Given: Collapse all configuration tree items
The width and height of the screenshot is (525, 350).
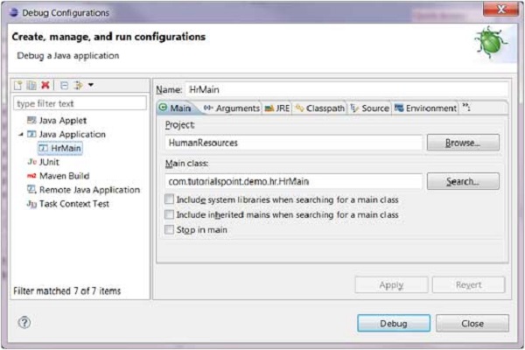Looking at the screenshot, I should [x=64, y=86].
